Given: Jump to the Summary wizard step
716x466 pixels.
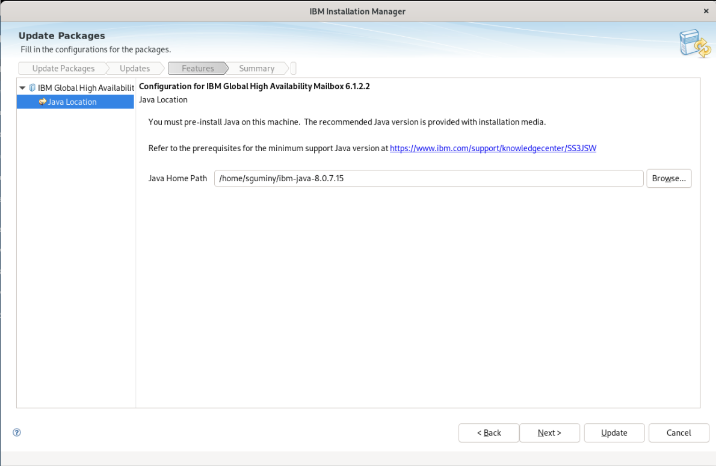Looking at the screenshot, I should click(256, 69).
